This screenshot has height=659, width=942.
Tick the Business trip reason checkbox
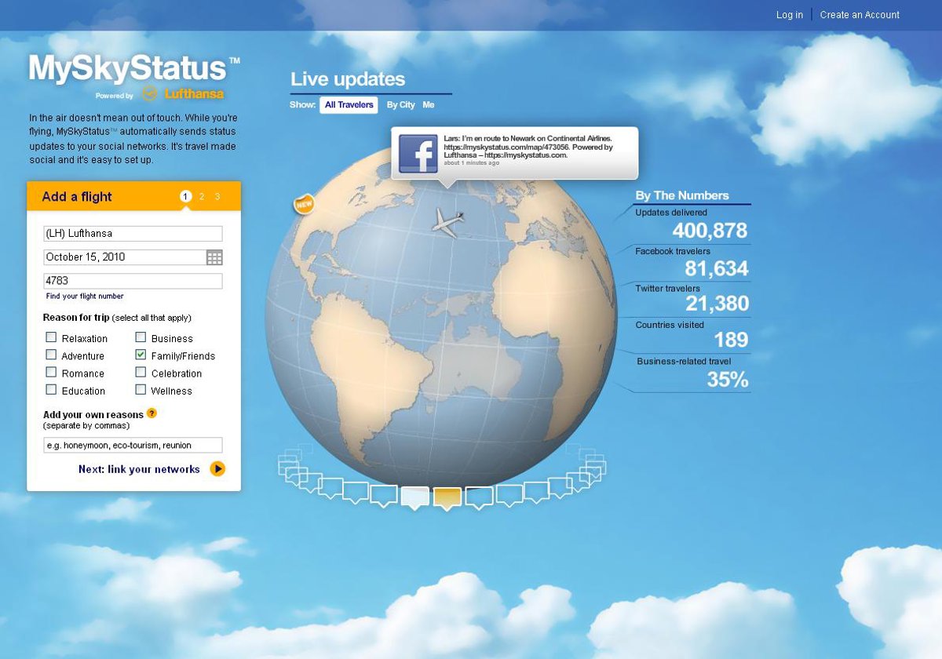click(141, 337)
